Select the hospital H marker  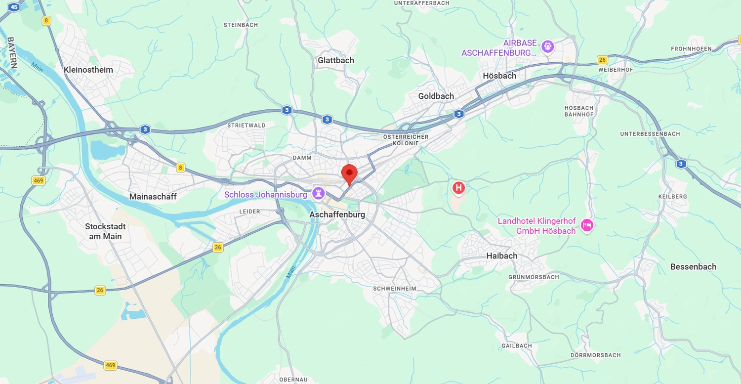tap(459, 188)
